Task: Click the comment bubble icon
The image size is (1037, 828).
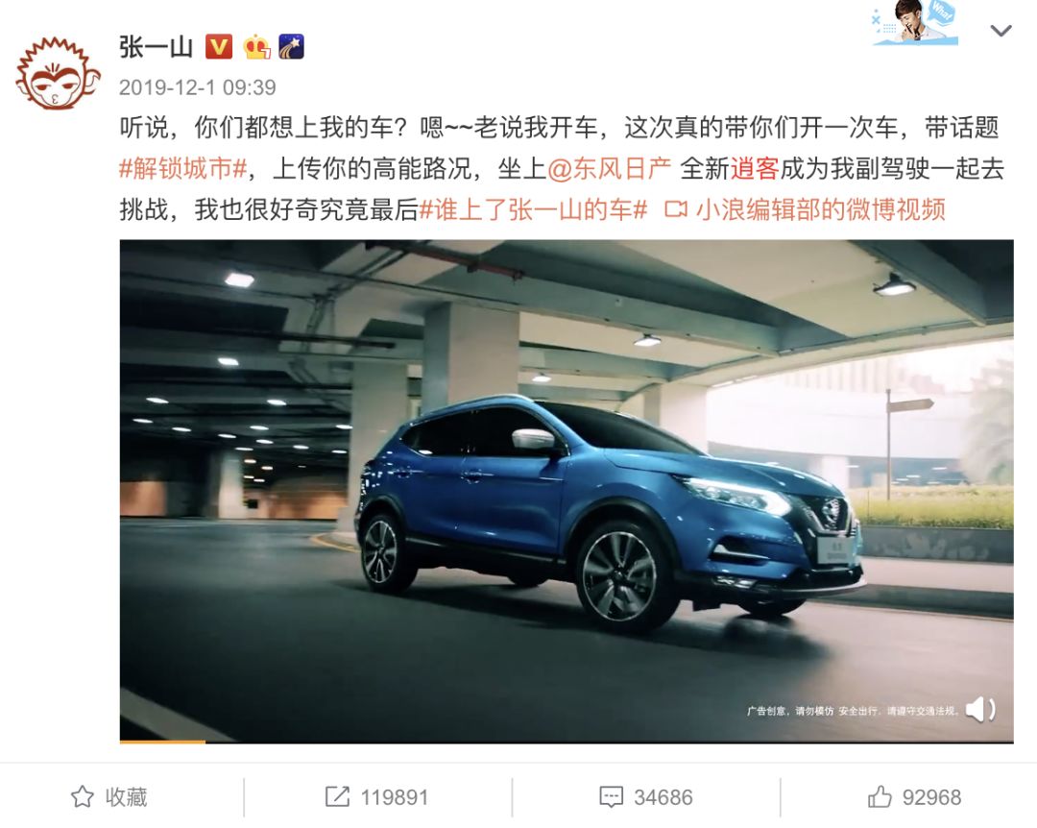Action: 611,797
